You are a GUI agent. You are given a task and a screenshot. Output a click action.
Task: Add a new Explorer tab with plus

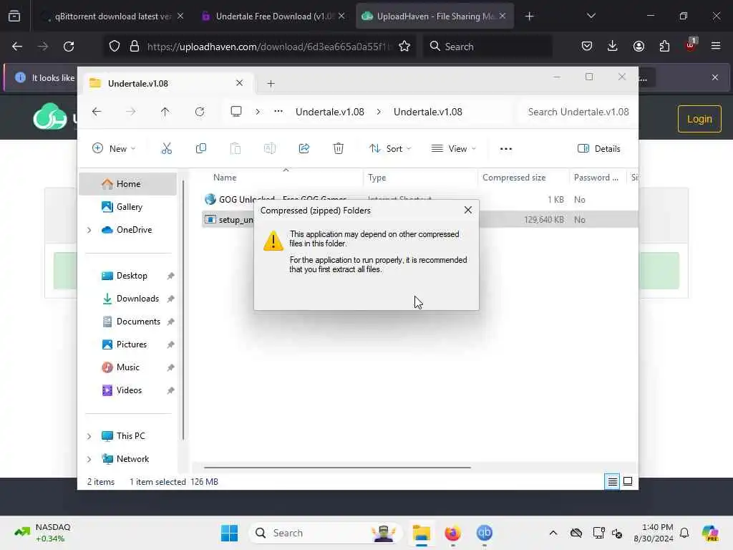271,83
